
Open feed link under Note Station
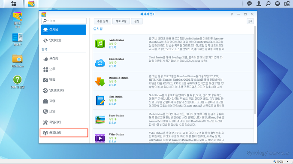click(x=112, y=104)
